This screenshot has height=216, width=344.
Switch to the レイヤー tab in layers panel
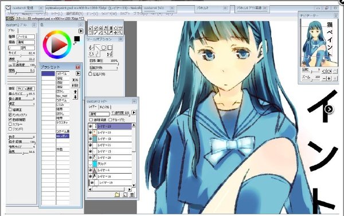(x=92, y=107)
